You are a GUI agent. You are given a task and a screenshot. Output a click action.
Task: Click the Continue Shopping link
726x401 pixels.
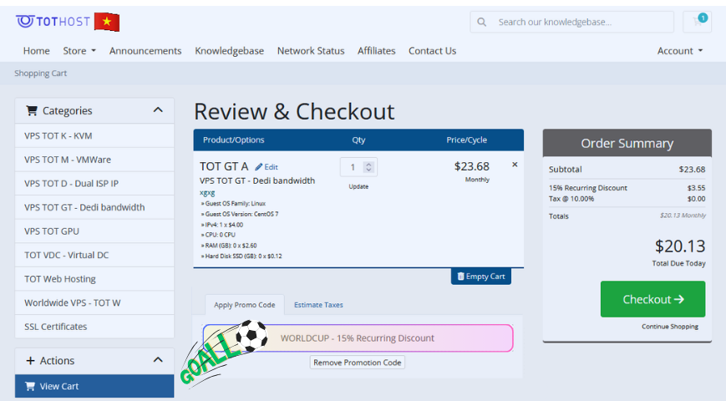670,327
